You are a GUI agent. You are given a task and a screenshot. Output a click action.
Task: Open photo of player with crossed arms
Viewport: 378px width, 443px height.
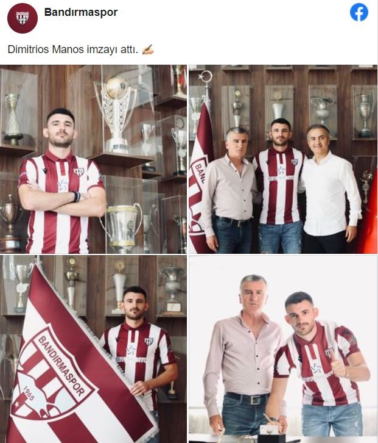(x=93, y=159)
